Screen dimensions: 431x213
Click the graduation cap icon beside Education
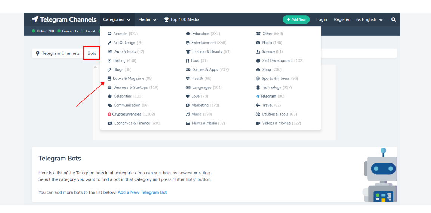click(188, 34)
